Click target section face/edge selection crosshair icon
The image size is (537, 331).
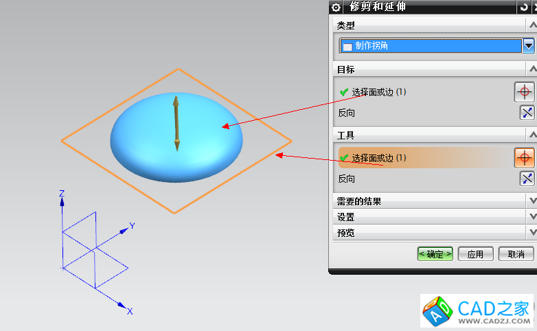click(x=524, y=91)
